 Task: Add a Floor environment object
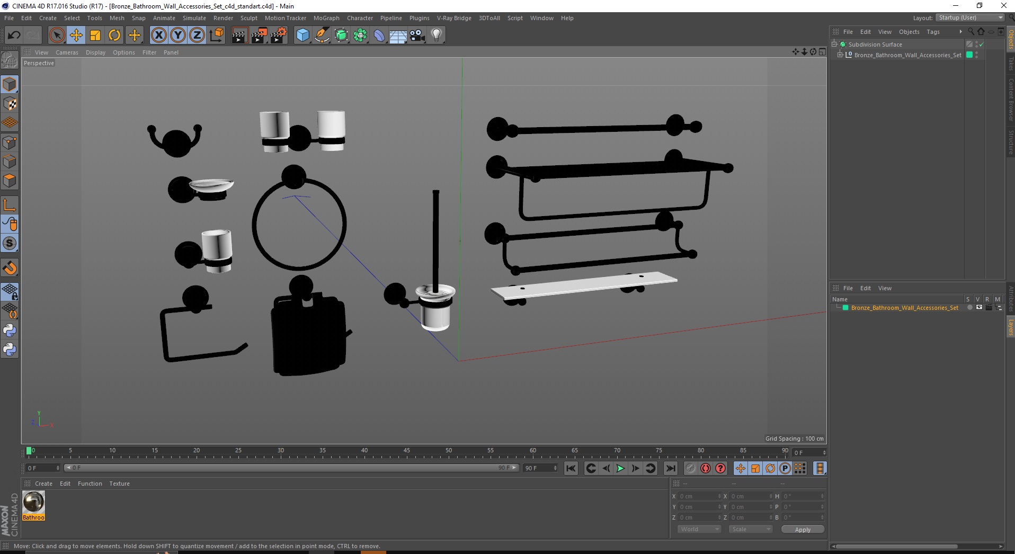coord(398,35)
